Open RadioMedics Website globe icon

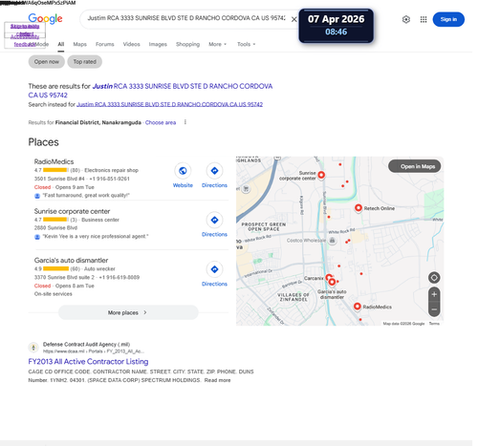(183, 171)
